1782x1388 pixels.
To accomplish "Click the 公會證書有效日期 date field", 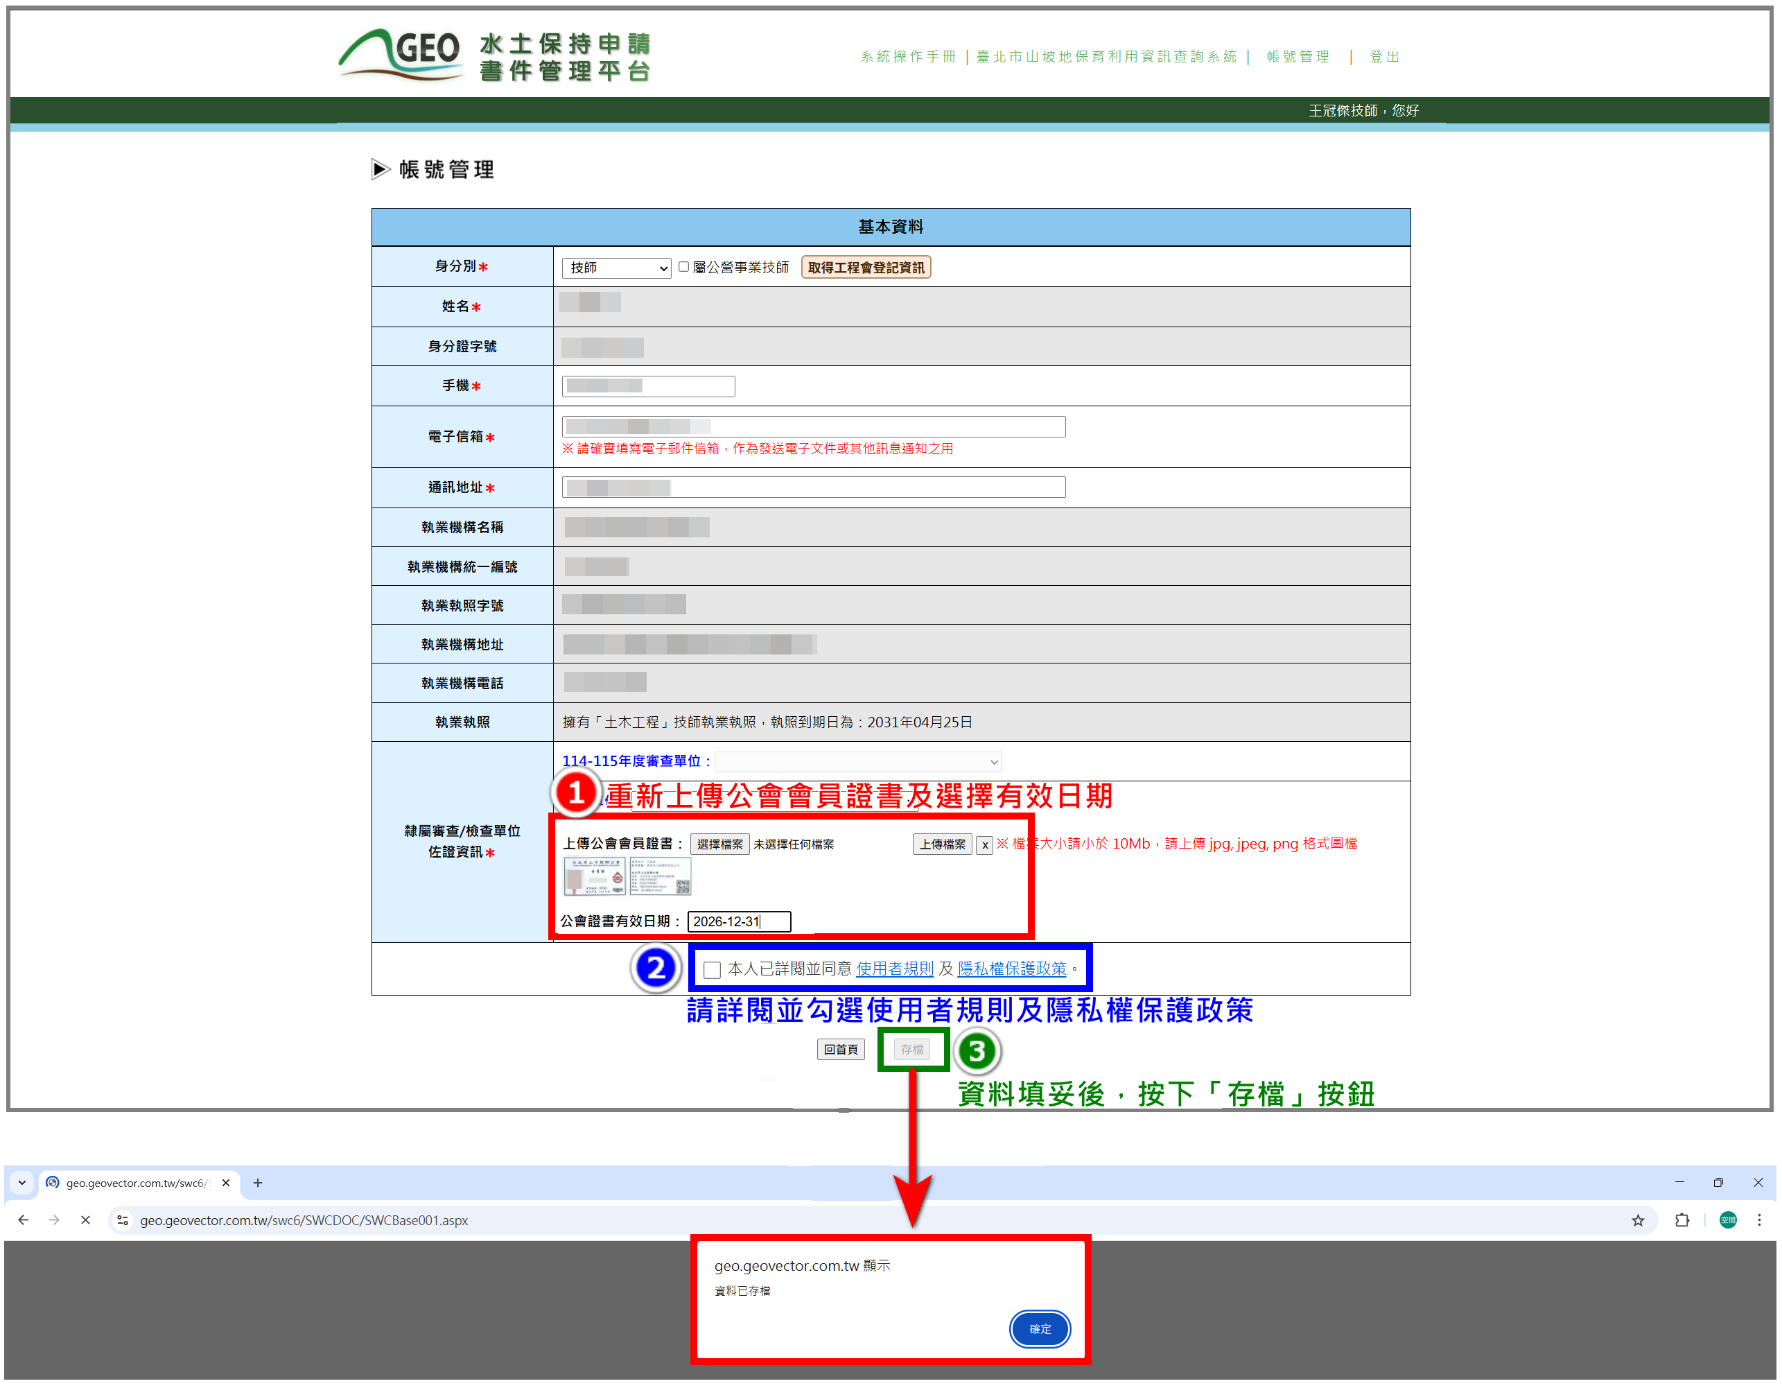I will coord(738,921).
